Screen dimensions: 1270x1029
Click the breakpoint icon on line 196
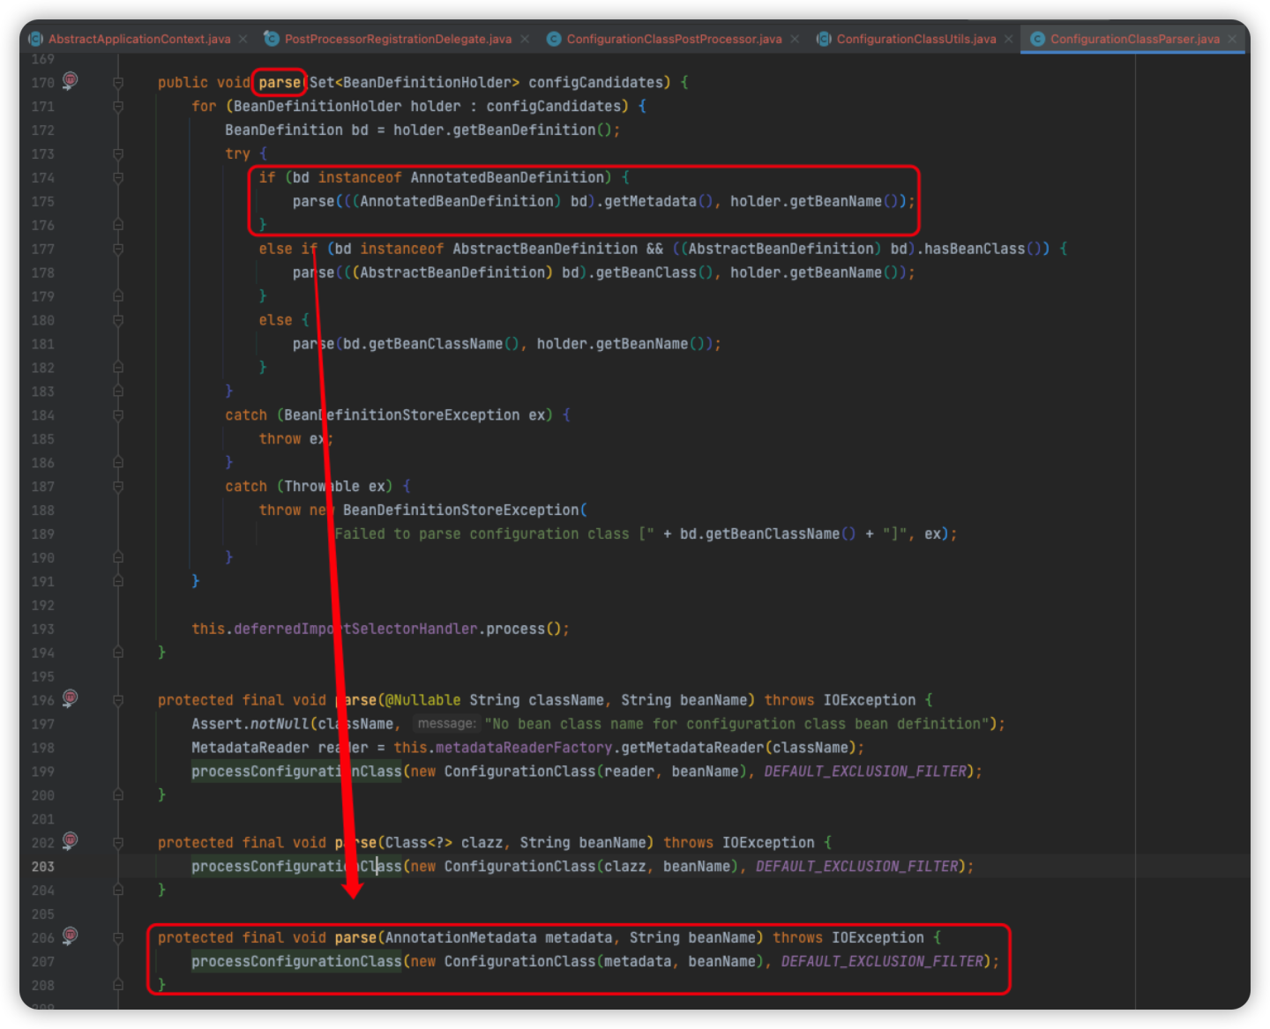click(70, 698)
